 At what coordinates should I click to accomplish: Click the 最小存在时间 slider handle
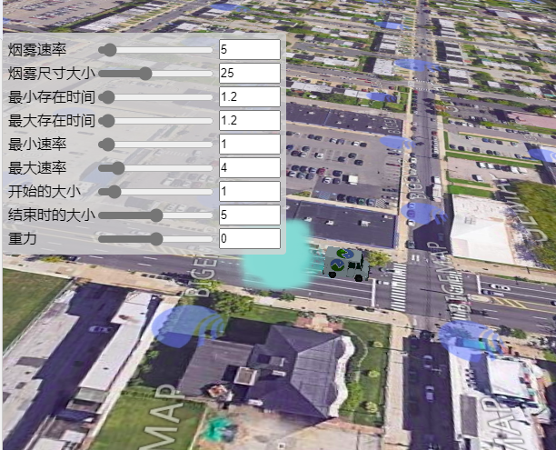[x=106, y=96]
